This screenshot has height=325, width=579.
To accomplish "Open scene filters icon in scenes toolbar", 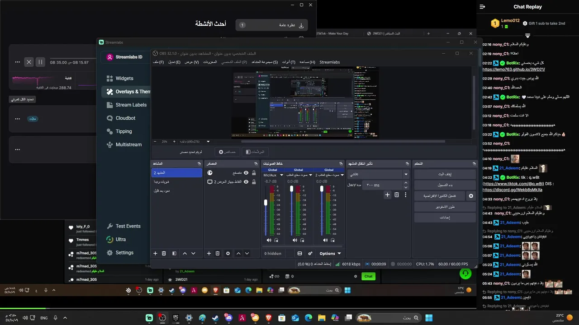I will pyautogui.click(x=174, y=254).
